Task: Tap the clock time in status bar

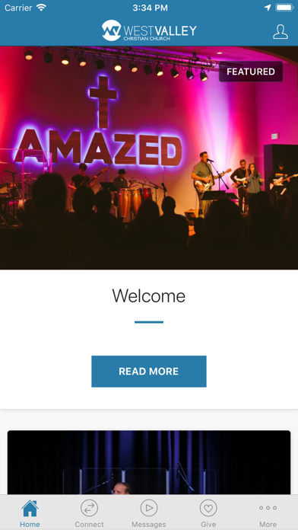Action: 150,8
